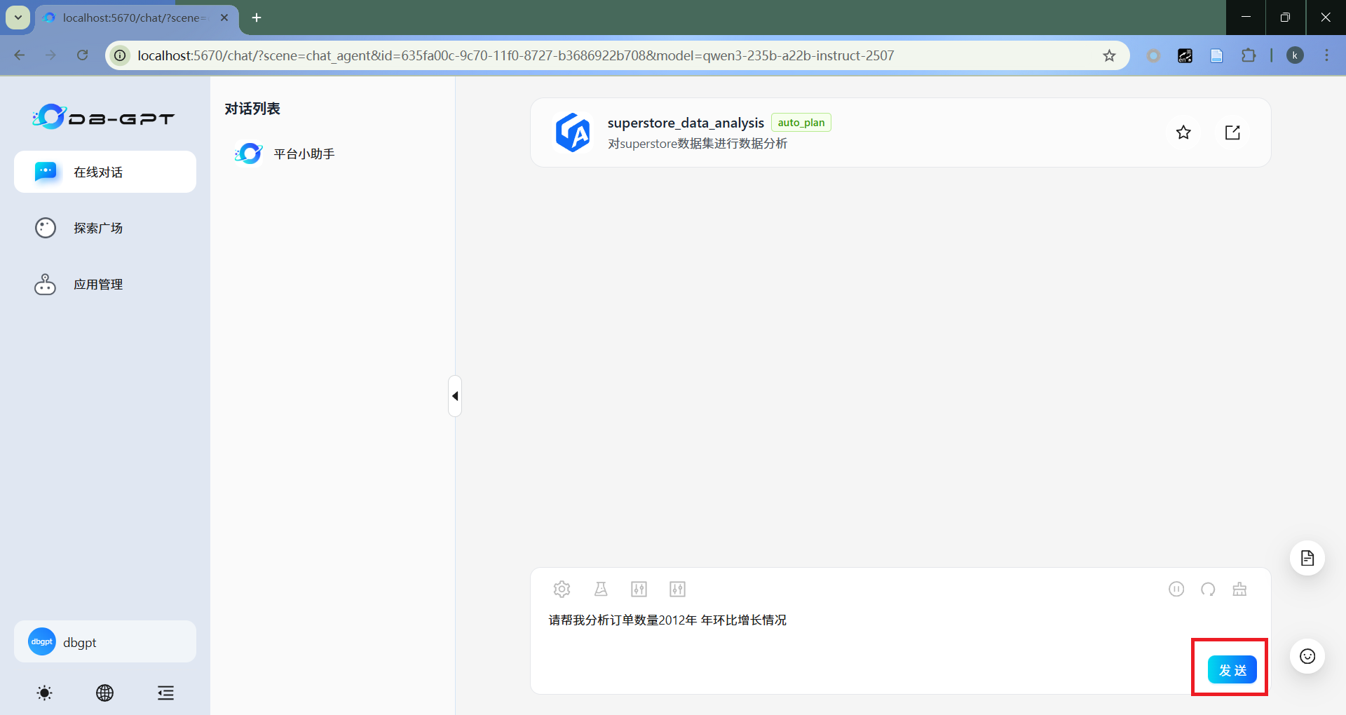The height and width of the screenshot is (715, 1346).
Task: Open 应用管理 in the sidebar
Action: pos(98,285)
